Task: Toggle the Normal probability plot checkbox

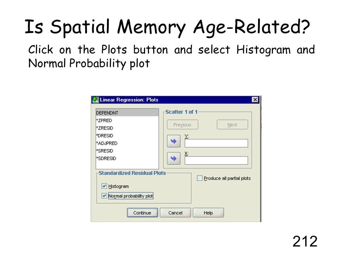Action: 104,196
